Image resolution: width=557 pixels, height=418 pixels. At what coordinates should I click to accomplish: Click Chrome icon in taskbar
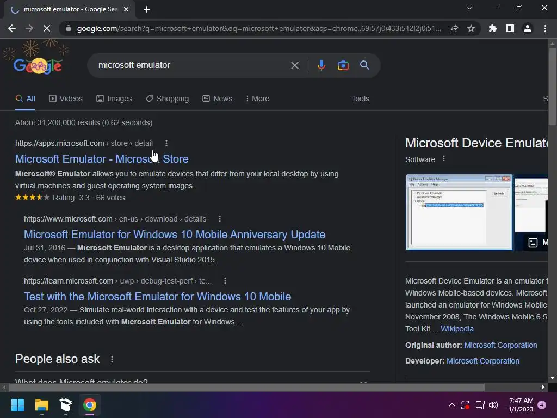(x=90, y=405)
